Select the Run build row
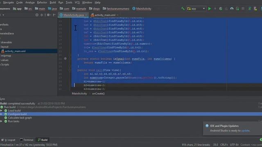The height and width of the screenshot is (147, 262). click(x=131, y=107)
